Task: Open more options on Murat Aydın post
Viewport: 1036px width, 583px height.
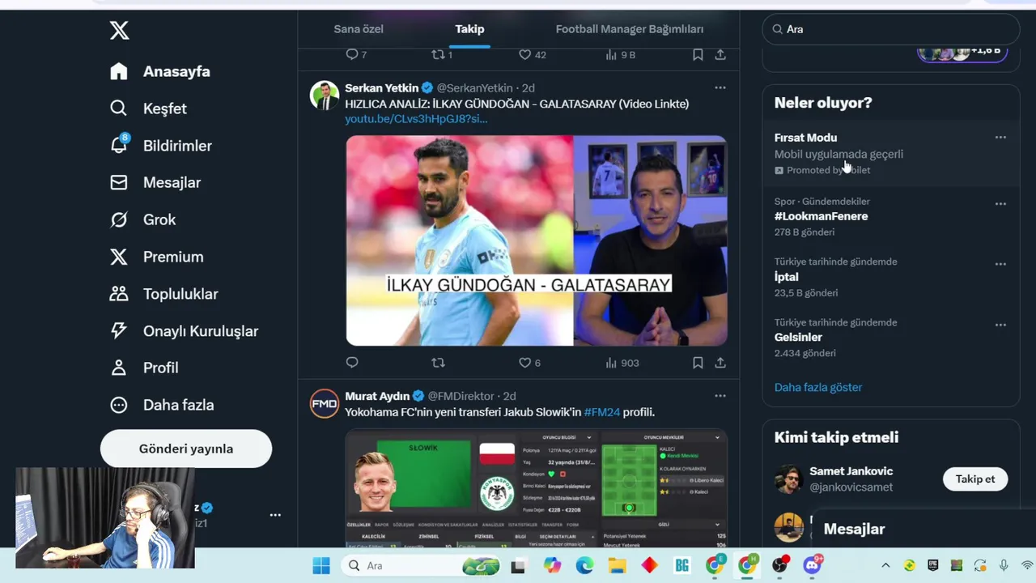Action: pos(720,396)
